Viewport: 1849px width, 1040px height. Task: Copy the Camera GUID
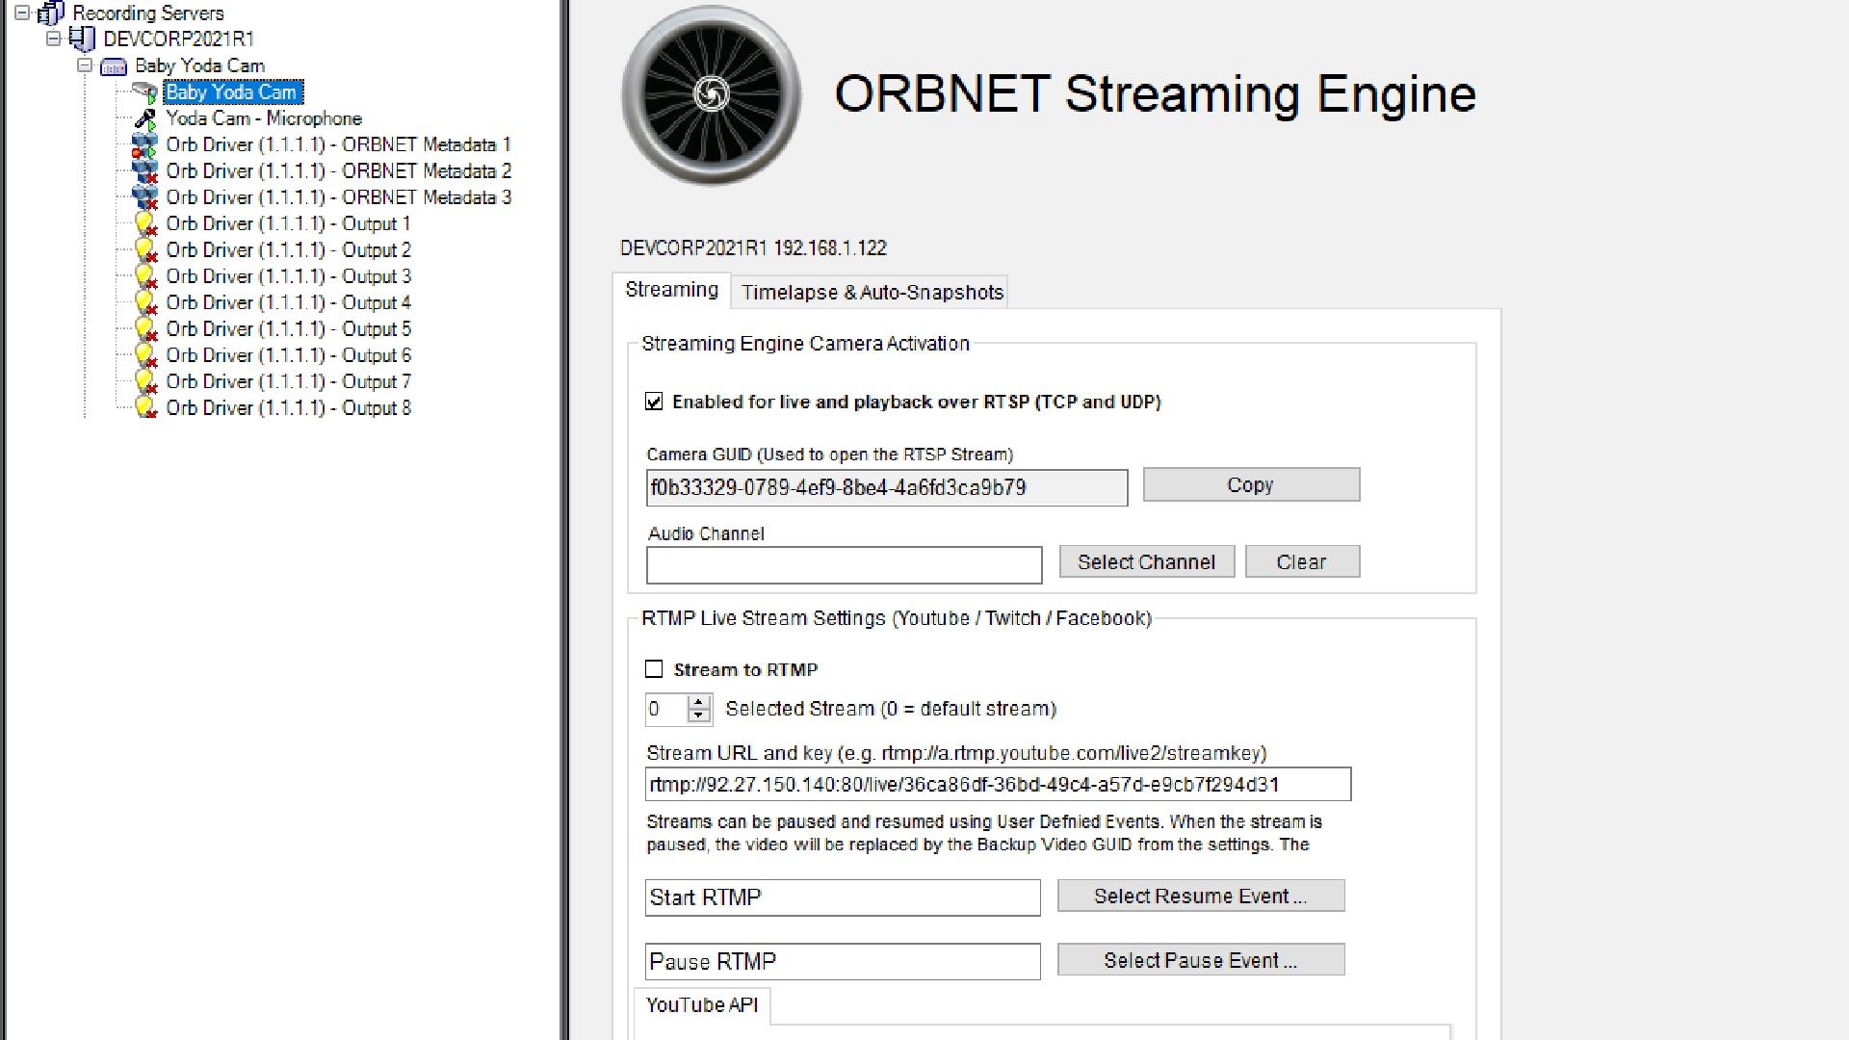[1251, 485]
